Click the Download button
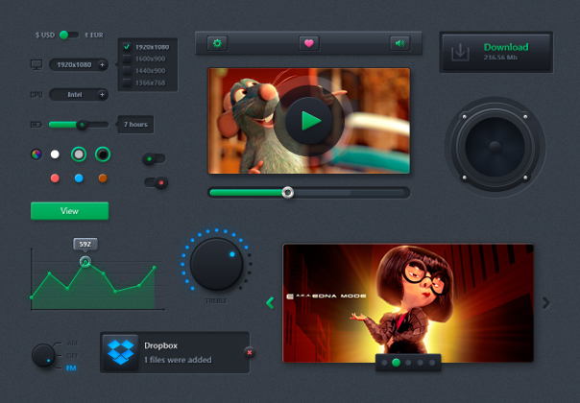The image size is (580, 403). pos(496,52)
